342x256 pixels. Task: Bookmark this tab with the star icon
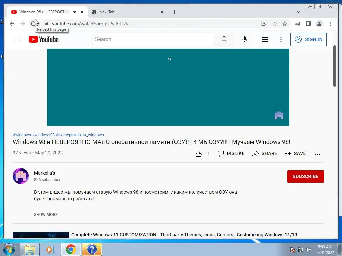[285, 24]
